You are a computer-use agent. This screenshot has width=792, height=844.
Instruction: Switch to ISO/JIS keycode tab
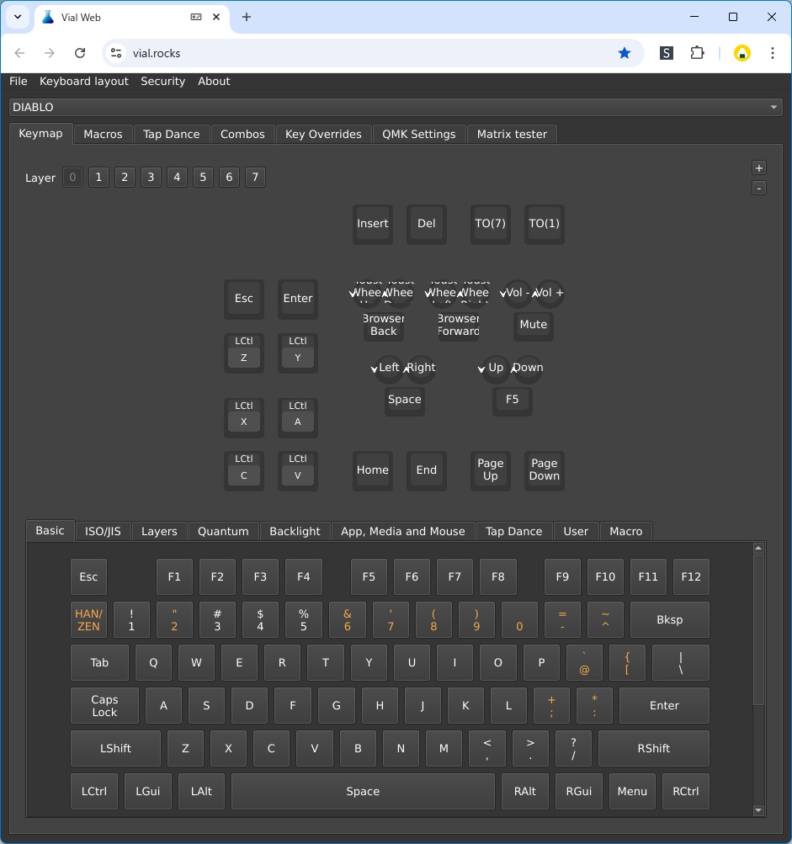point(103,531)
